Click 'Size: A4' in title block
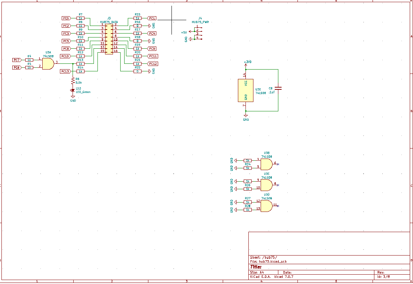The width and height of the screenshot is (413, 284). click(x=257, y=272)
